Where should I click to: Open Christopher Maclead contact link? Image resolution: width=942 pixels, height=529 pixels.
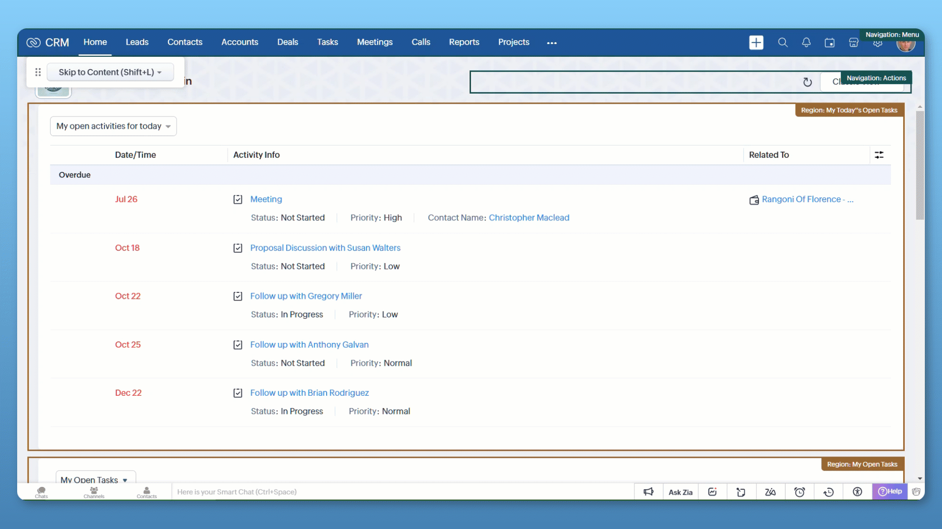(x=529, y=217)
